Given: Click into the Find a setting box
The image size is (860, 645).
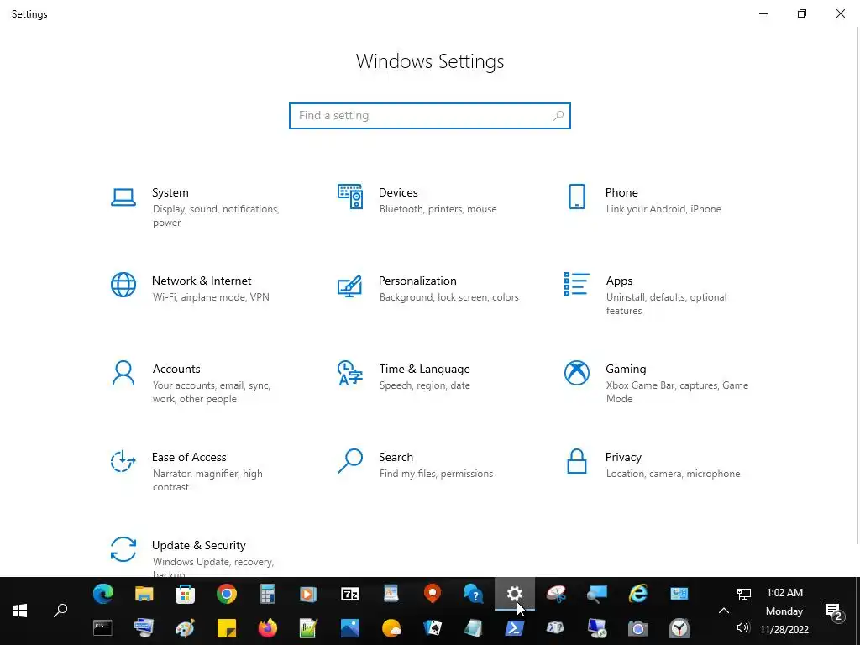Looking at the screenshot, I should (429, 116).
